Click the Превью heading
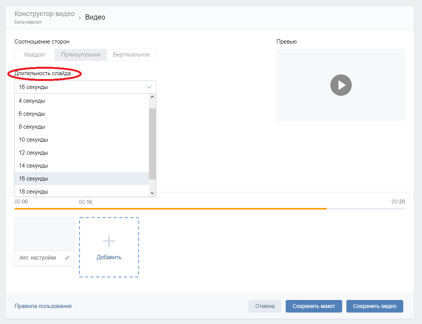The height and width of the screenshot is (324, 422). [286, 42]
